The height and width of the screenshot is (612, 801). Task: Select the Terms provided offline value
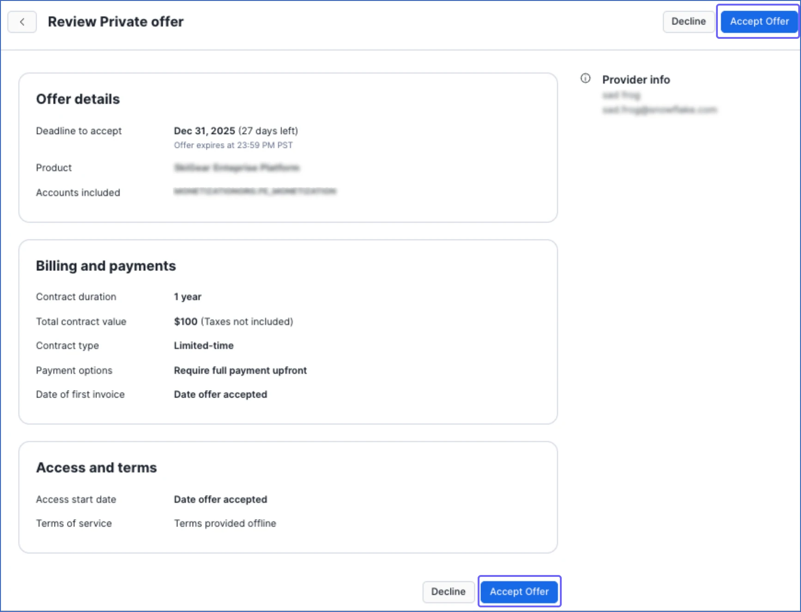pos(225,524)
